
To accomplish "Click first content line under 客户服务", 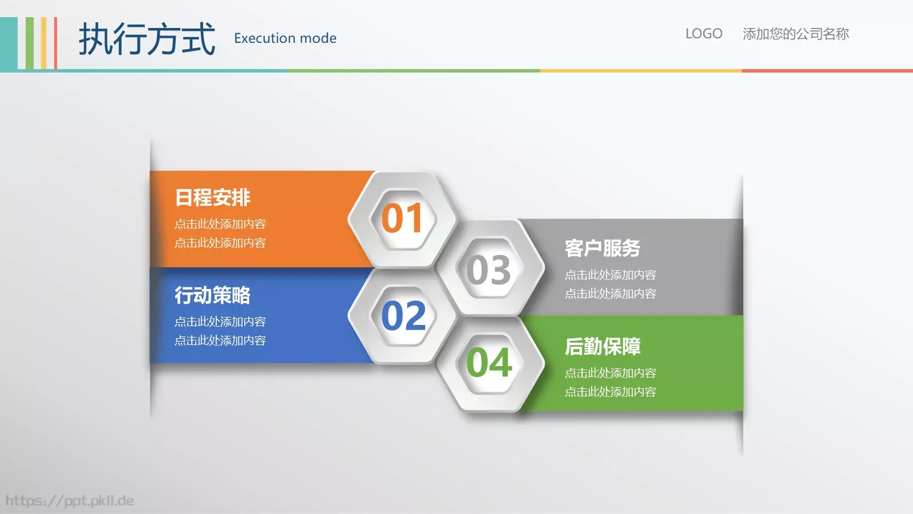I will point(611,275).
